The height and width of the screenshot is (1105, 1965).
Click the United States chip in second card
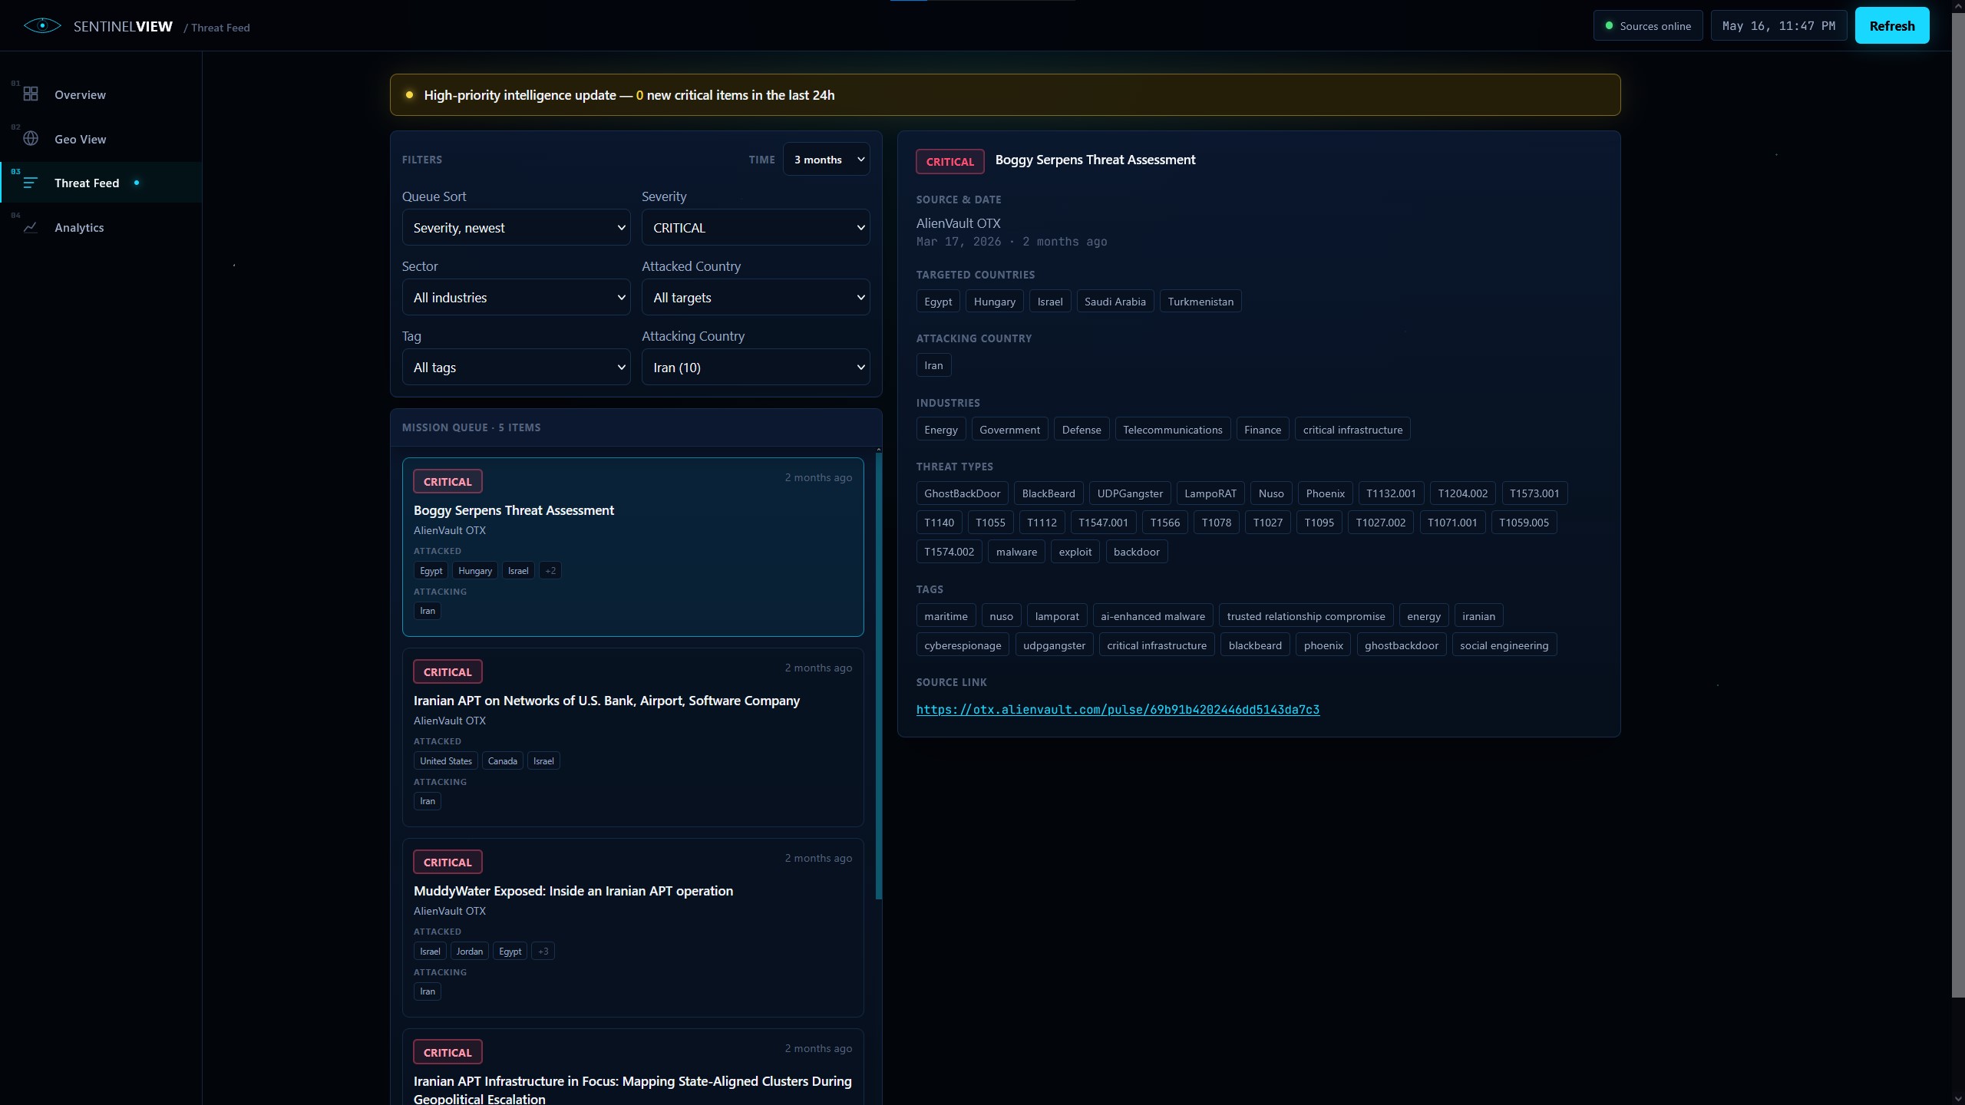[x=445, y=761]
